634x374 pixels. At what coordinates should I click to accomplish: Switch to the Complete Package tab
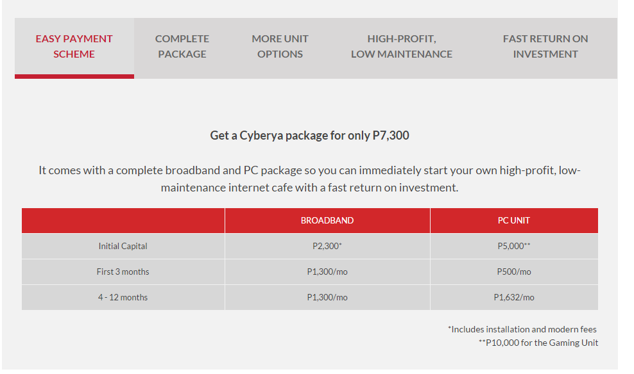coord(182,47)
